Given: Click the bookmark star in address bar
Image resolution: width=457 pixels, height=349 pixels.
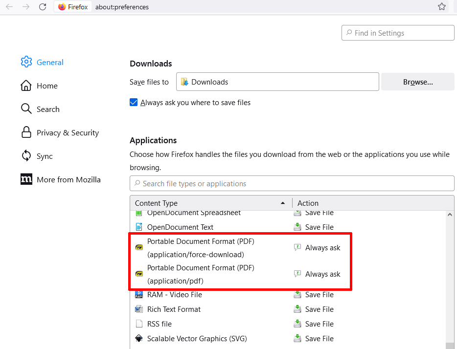Looking at the screenshot, I should (442, 6).
